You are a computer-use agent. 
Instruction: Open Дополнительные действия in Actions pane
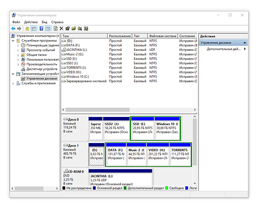pos(224,49)
